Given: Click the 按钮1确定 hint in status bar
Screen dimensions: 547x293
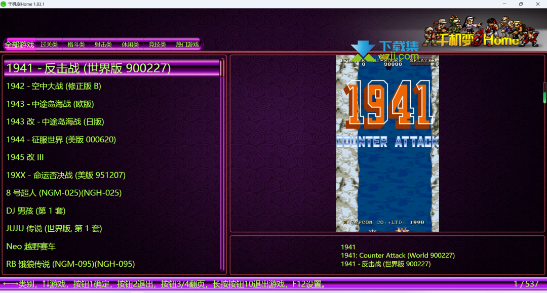Looking at the screenshot, I should coord(91,284).
